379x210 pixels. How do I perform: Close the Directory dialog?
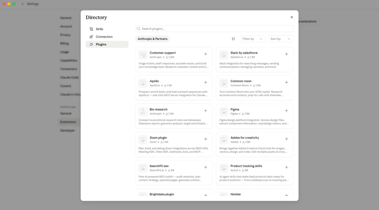[292, 17]
